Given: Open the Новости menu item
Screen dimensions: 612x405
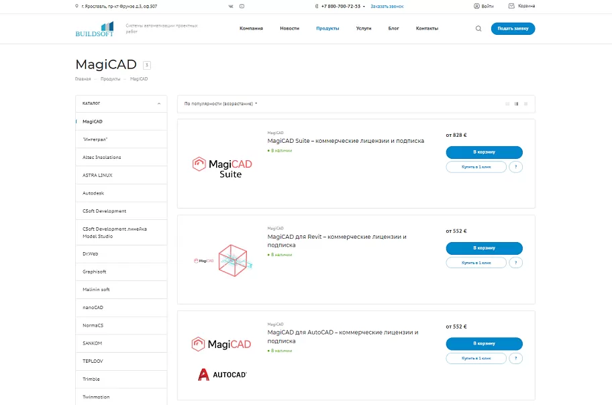Looking at the screenshot, I should point(290,28).
